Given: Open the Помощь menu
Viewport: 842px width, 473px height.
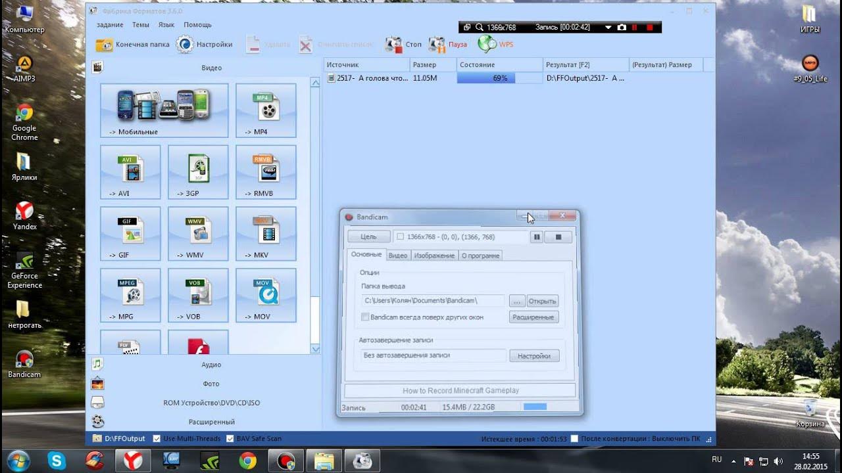Looking at the screenshot, I should click(197, 24).
